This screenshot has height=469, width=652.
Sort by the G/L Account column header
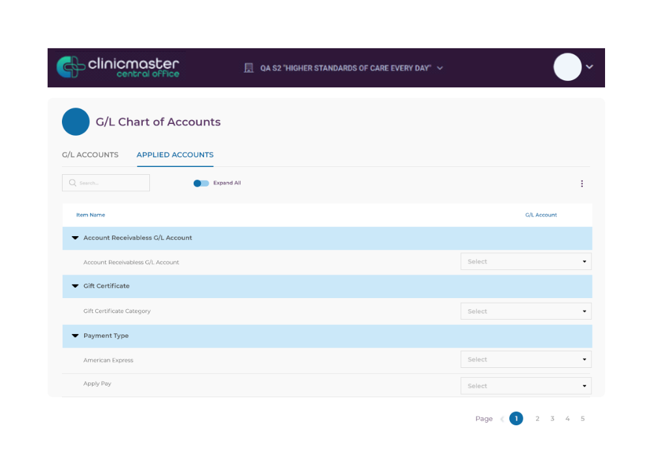pos(541,215)
